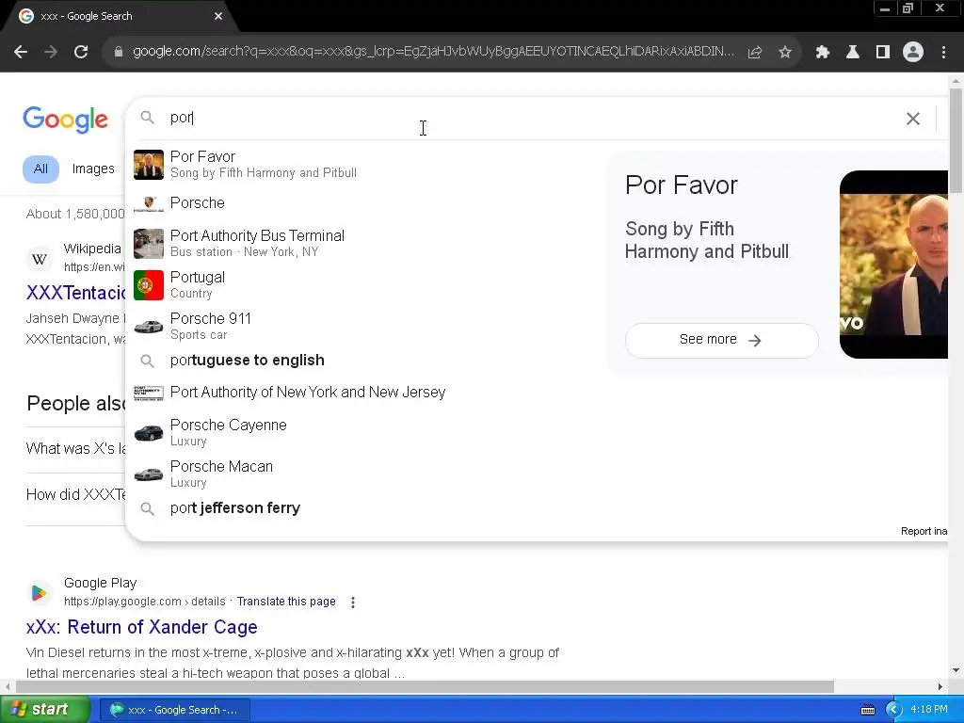Switch to the All results tab
Image resolution: width=964 pixels, height=723 pixels.
click(40, 169)
